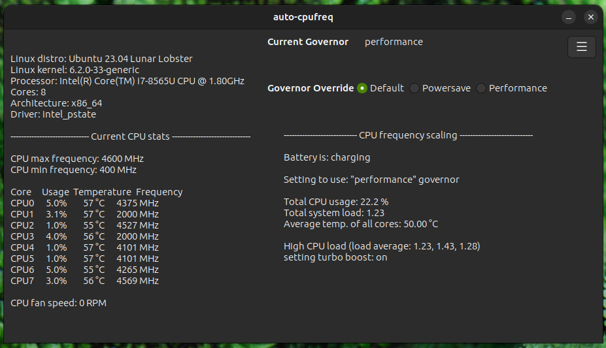Screen dimensions: 606x348
Task: Click the CPU frequency scaling header
Action: coord(408,135)
